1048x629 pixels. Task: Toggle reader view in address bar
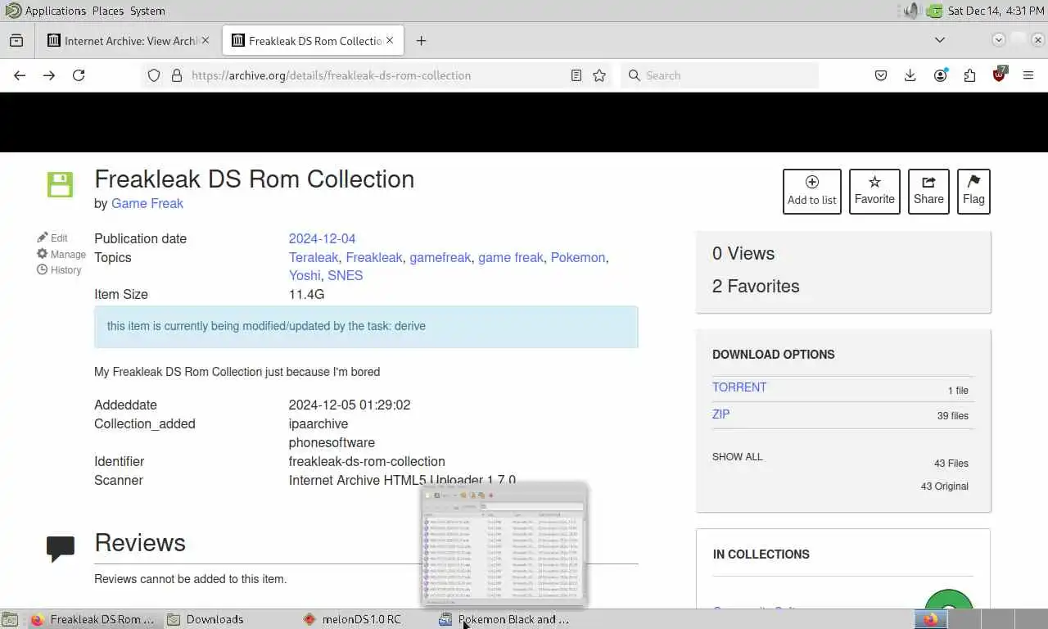[576, 75]
